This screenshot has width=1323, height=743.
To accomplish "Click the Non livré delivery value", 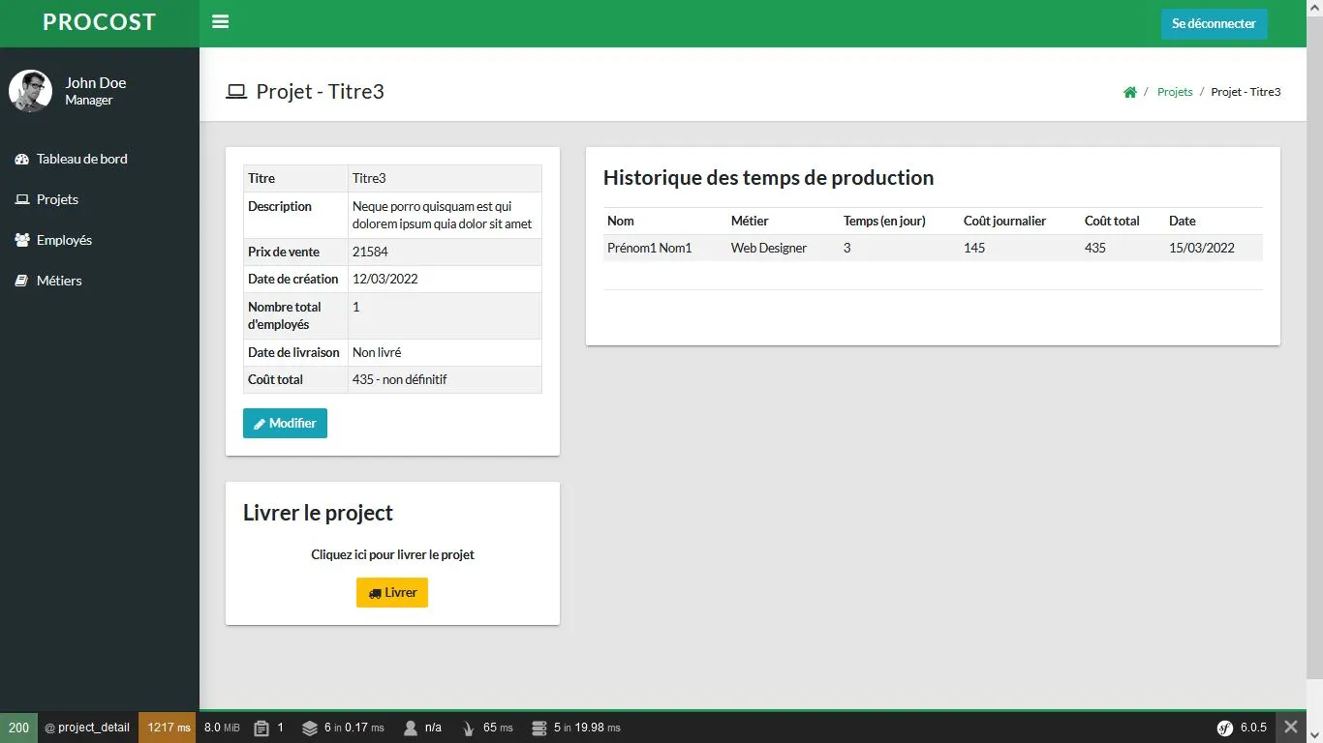I will 377,352.
